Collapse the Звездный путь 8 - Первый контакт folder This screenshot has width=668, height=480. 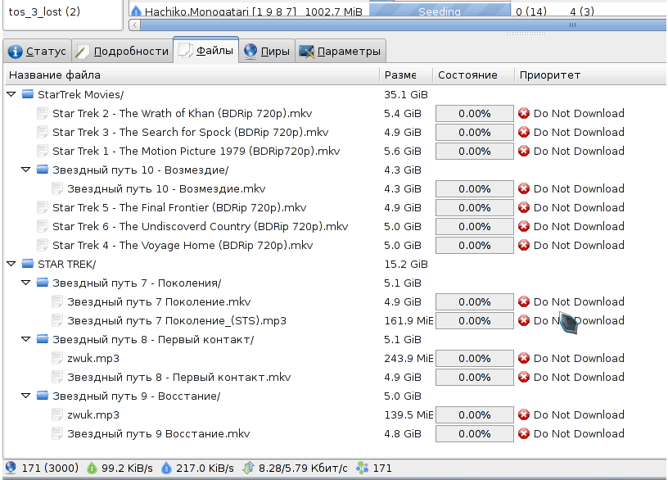[x=26, y=339]
